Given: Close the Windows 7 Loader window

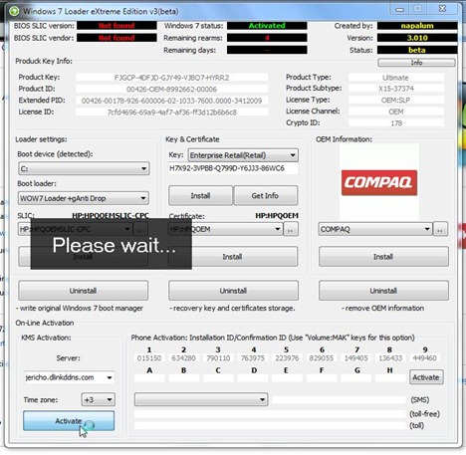Looking at the screenshot, I should click(442, 9).
